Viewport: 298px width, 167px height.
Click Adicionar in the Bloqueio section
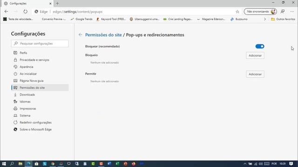pyautogui.click(x=255, y=56)
